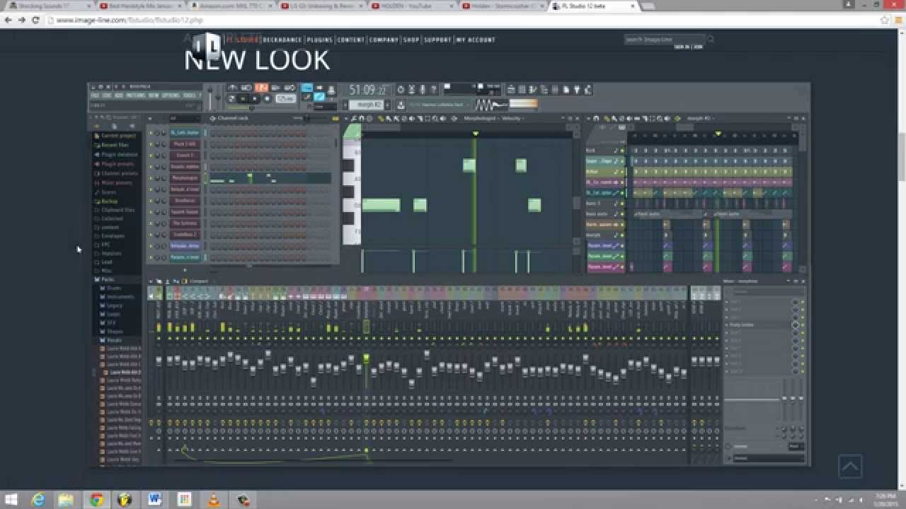
Task: Mute the Squonk Square channel
Action: pos(150,212)
